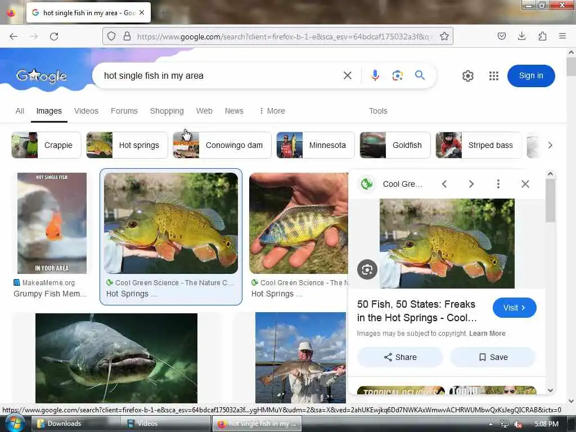
Task: Open the Pocket save icon
Action: pyautogui.click(x=501, y=36)
